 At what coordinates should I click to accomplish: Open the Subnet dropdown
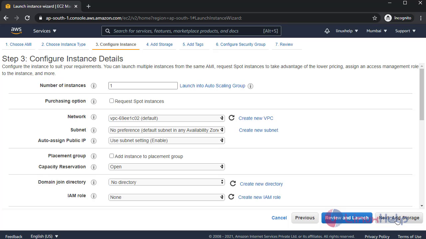(167, 130)
